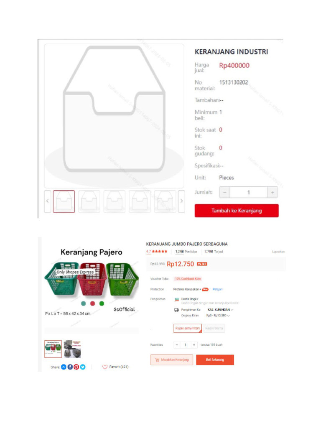Share product via Twitter icon
The width and height of the screenshot is (321, 428).
(x=83, y=367)
